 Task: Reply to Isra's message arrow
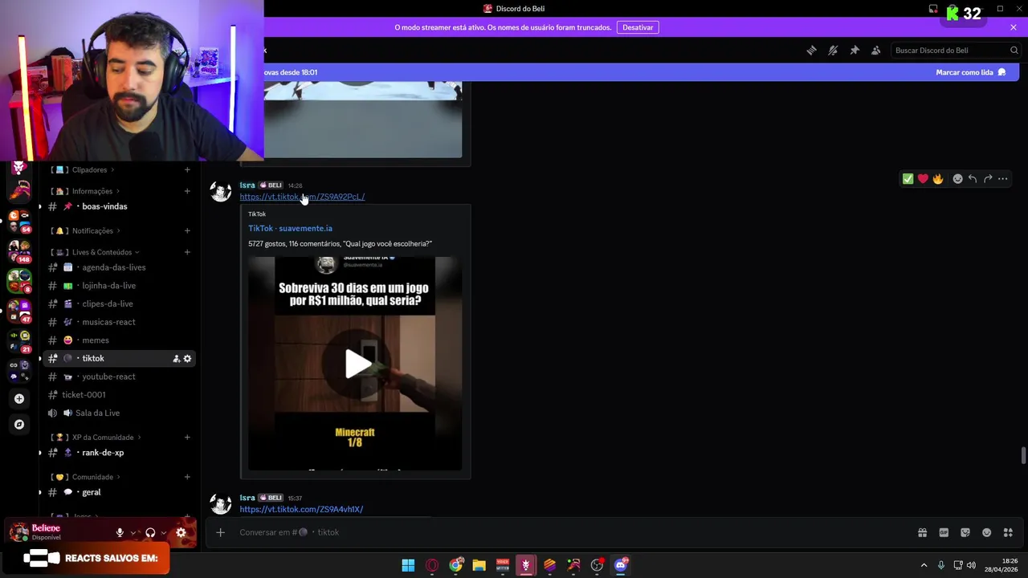[973, 179]
